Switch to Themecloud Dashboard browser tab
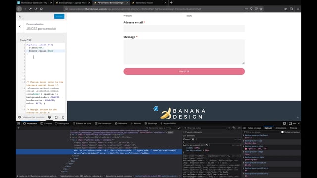 [34, 3]
